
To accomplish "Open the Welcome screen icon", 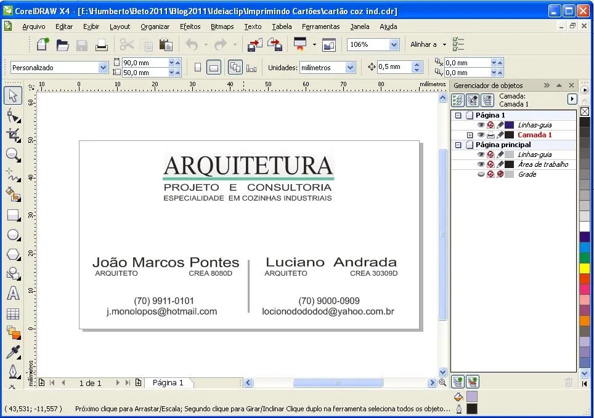I will [329, 45].
